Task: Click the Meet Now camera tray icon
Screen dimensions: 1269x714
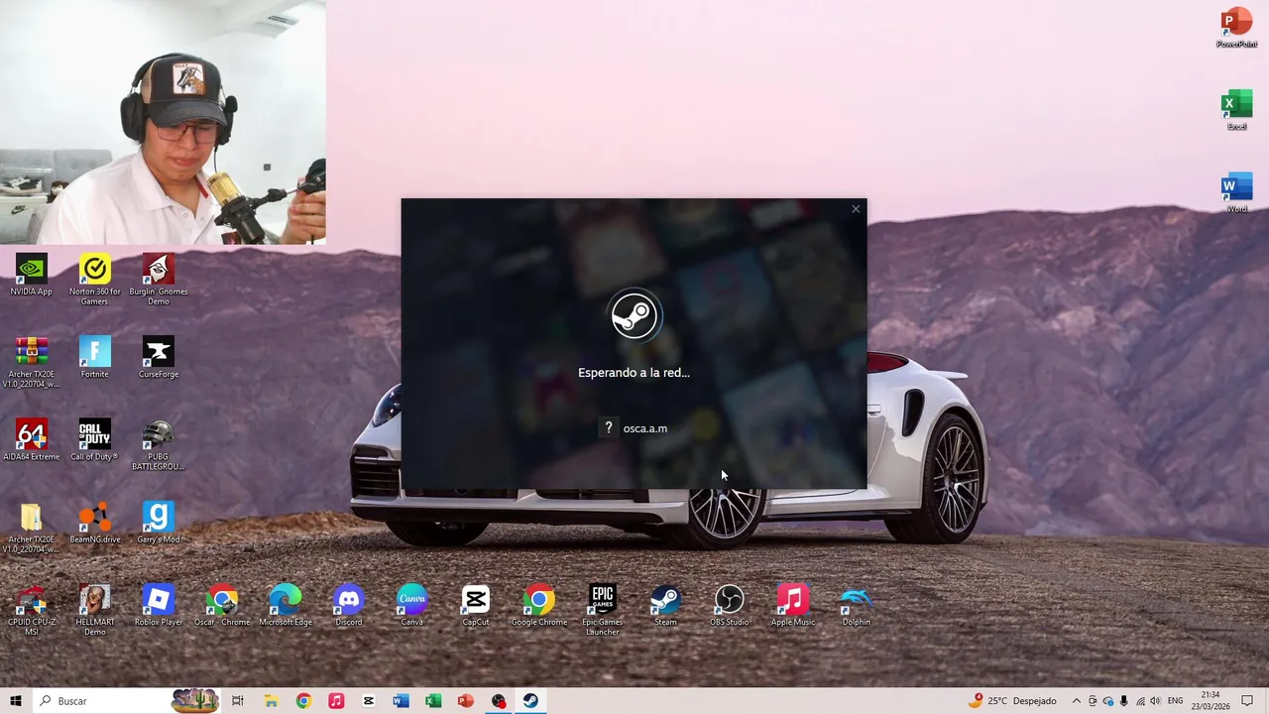Action: coord(1093,701)
